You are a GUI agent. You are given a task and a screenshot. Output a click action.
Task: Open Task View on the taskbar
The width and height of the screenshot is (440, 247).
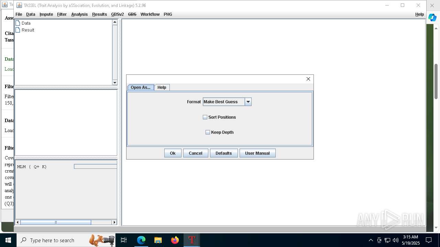click(124, 240)
